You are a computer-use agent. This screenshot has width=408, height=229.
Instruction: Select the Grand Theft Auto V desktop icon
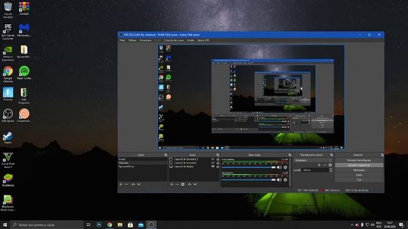[x=8, y=160]
